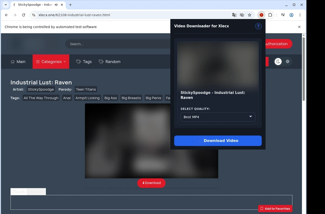Open the Random navigation item
Image resolution: width=325 pixels, height=214 pixels.
pos(110,61)
